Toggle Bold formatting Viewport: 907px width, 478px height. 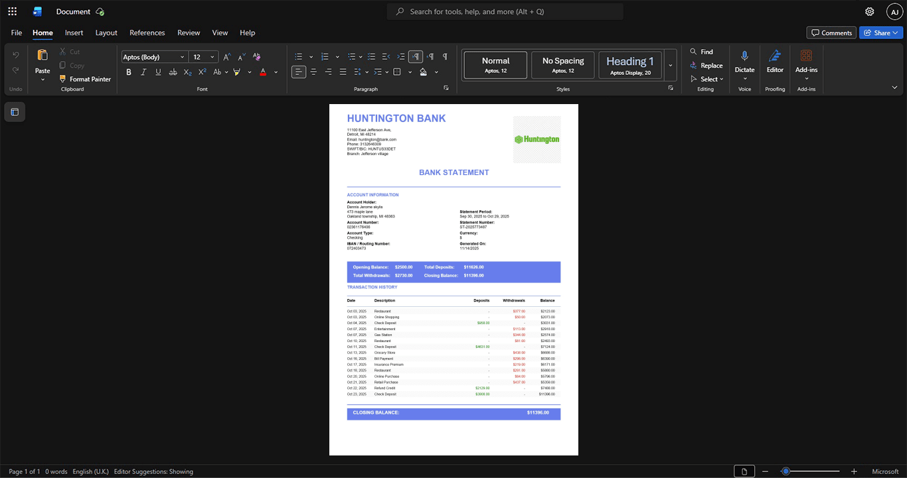(129, 72)
